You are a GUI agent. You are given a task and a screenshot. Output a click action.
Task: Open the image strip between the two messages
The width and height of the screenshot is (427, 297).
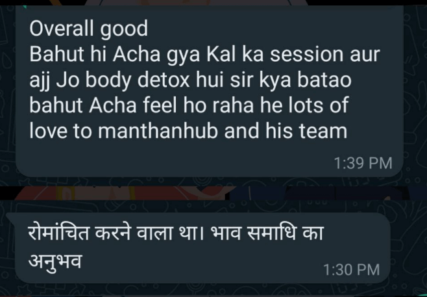coord(213,194)
